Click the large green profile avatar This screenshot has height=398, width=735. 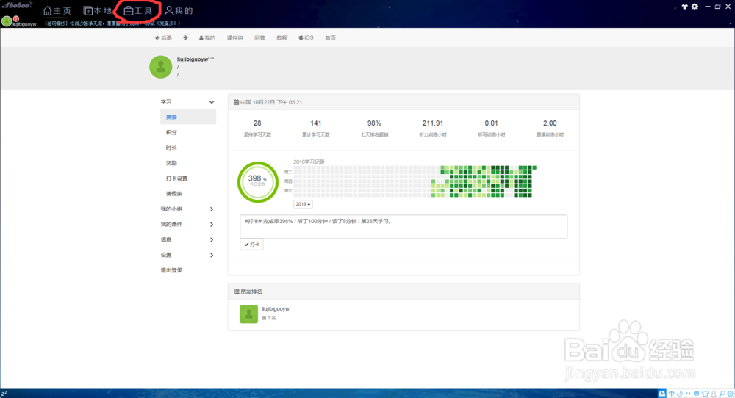point(161,67)
